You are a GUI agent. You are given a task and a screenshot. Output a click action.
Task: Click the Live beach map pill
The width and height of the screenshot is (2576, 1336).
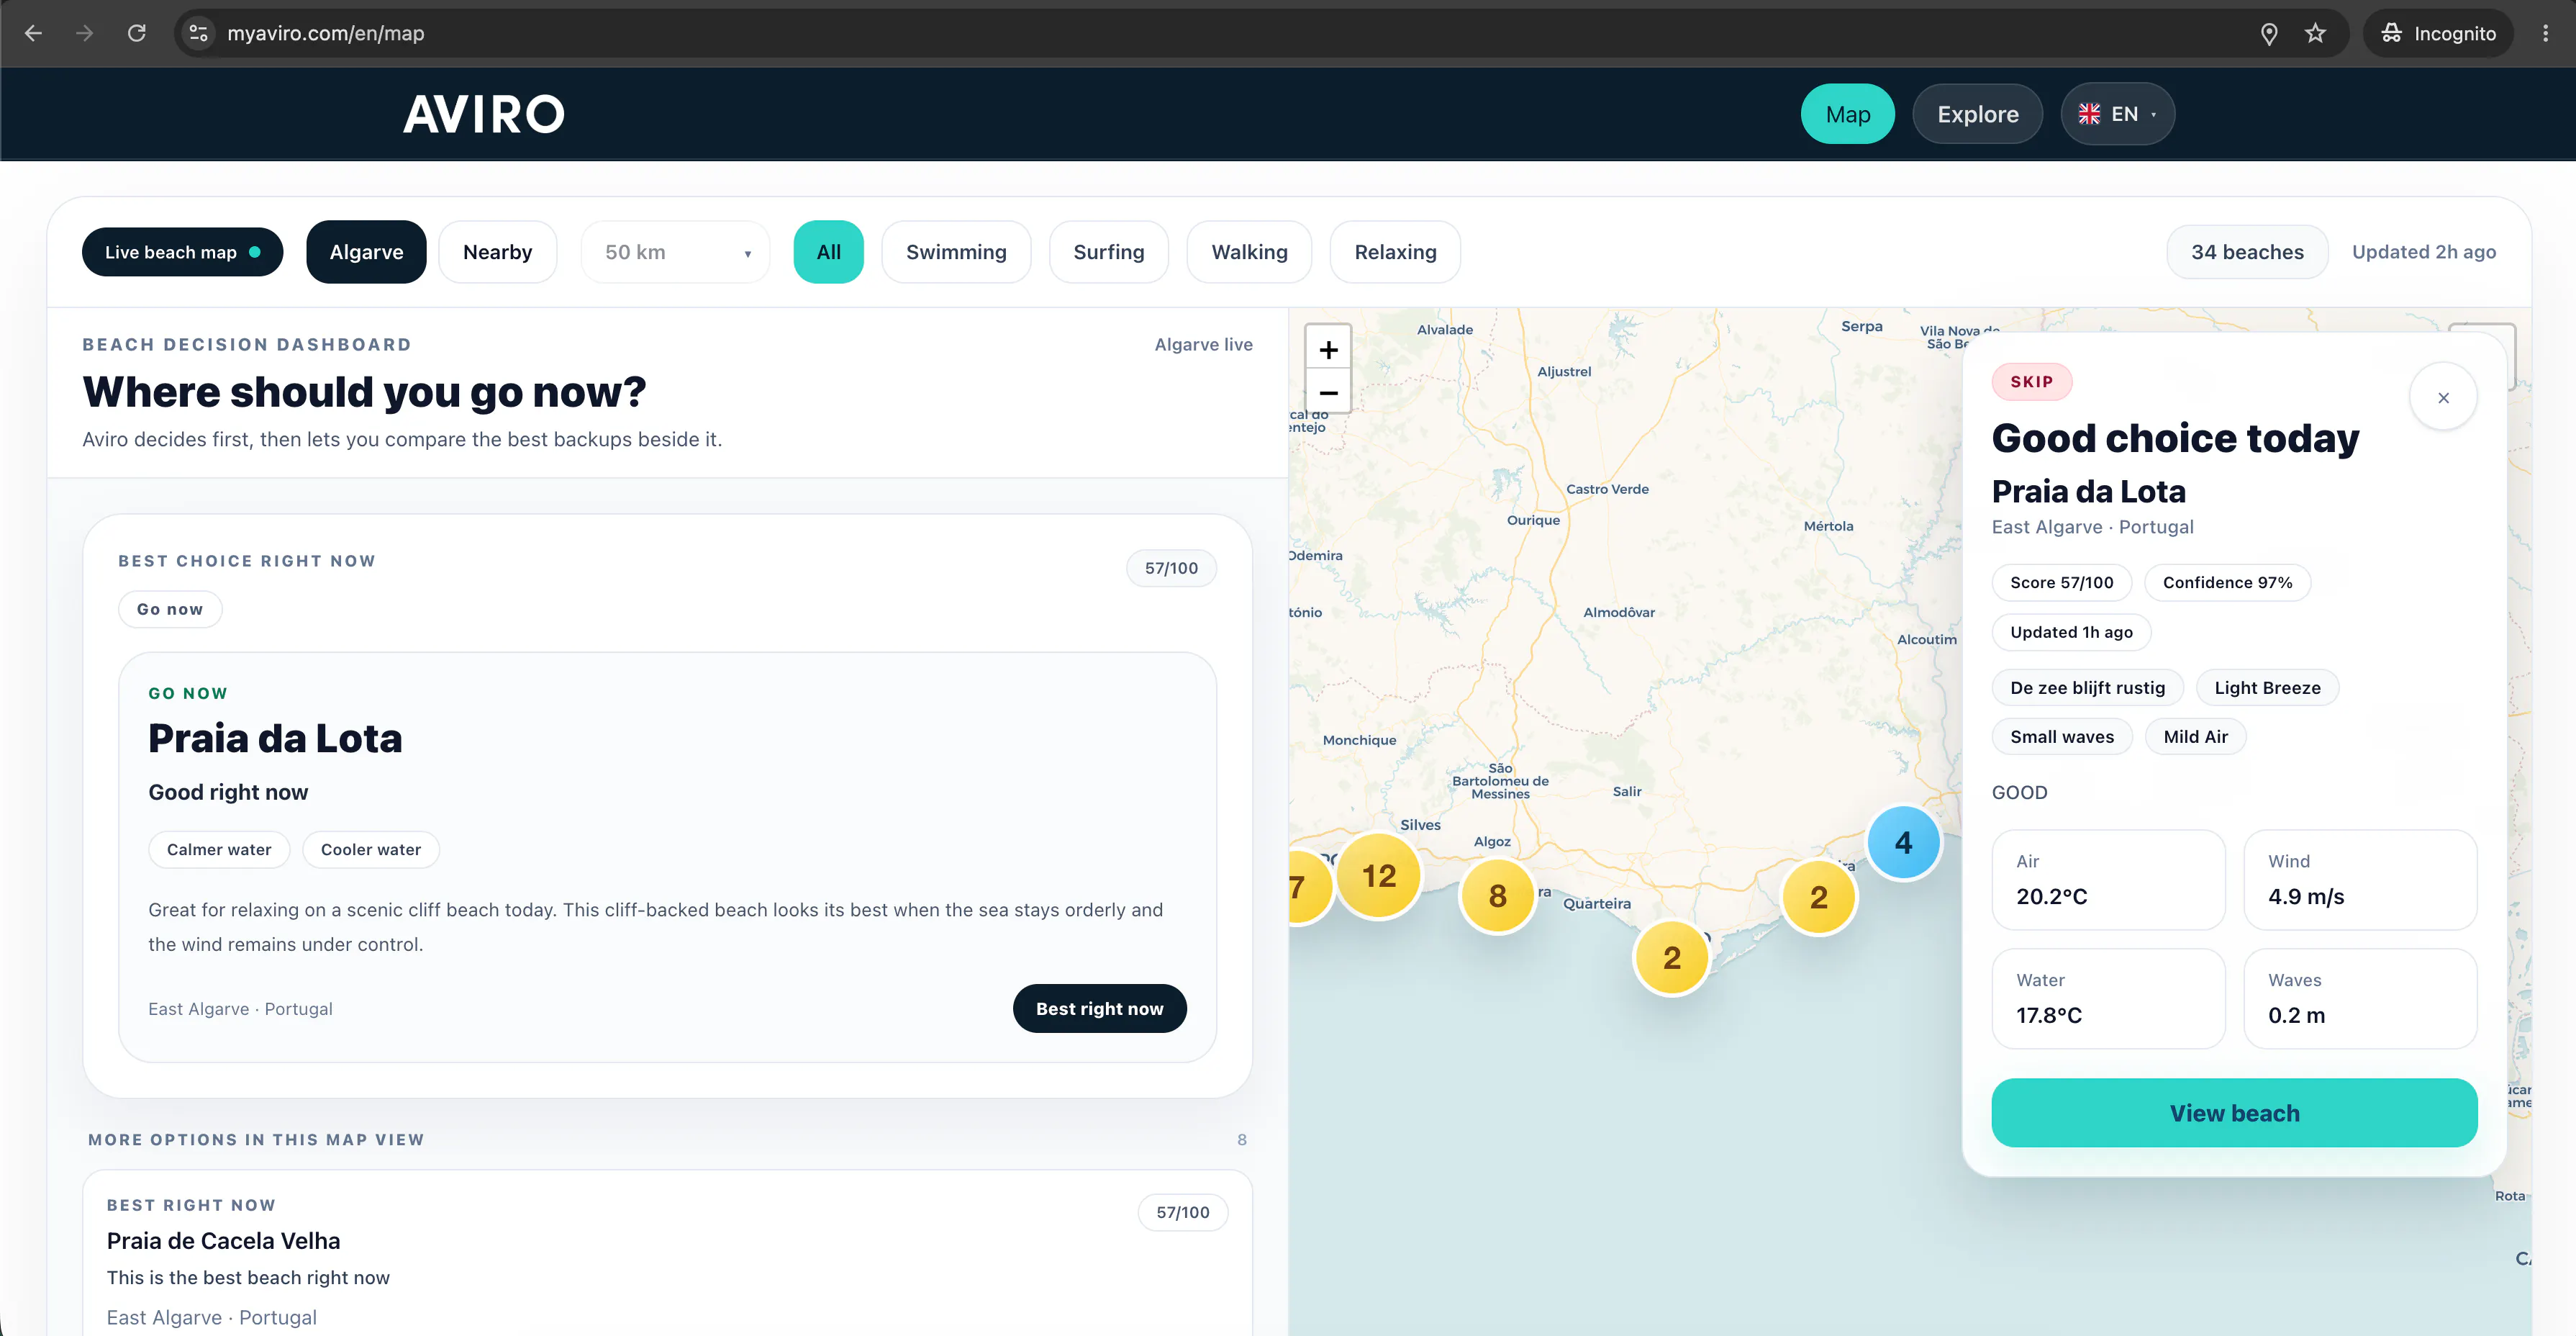coord(182,252)
